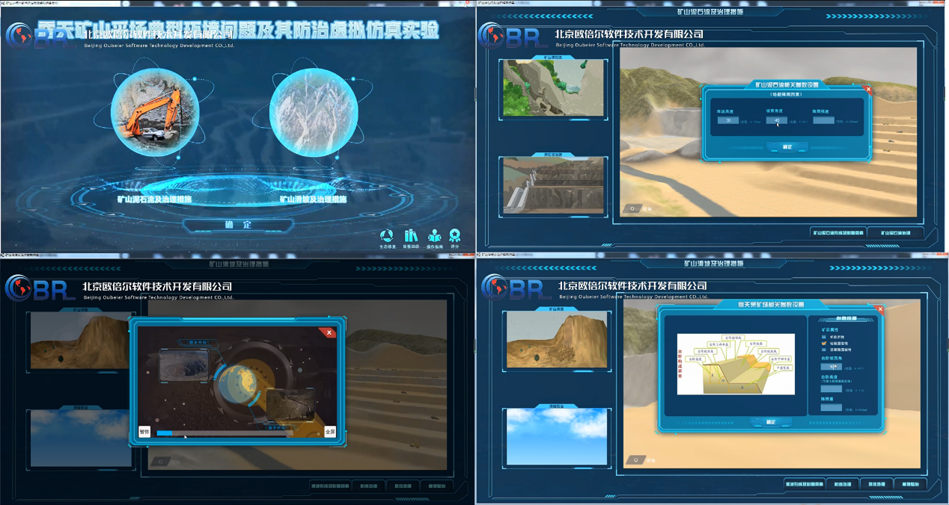Check the third rock property checkbox
This screenshot has height=505, width=949.
[x=825, y=350]
